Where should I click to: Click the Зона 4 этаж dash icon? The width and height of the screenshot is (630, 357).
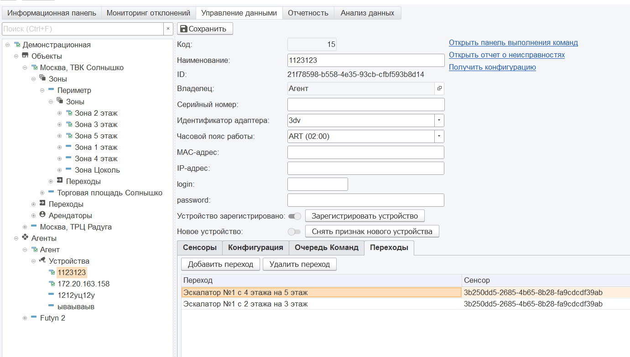pyautogui.click(x=68, y=158)
